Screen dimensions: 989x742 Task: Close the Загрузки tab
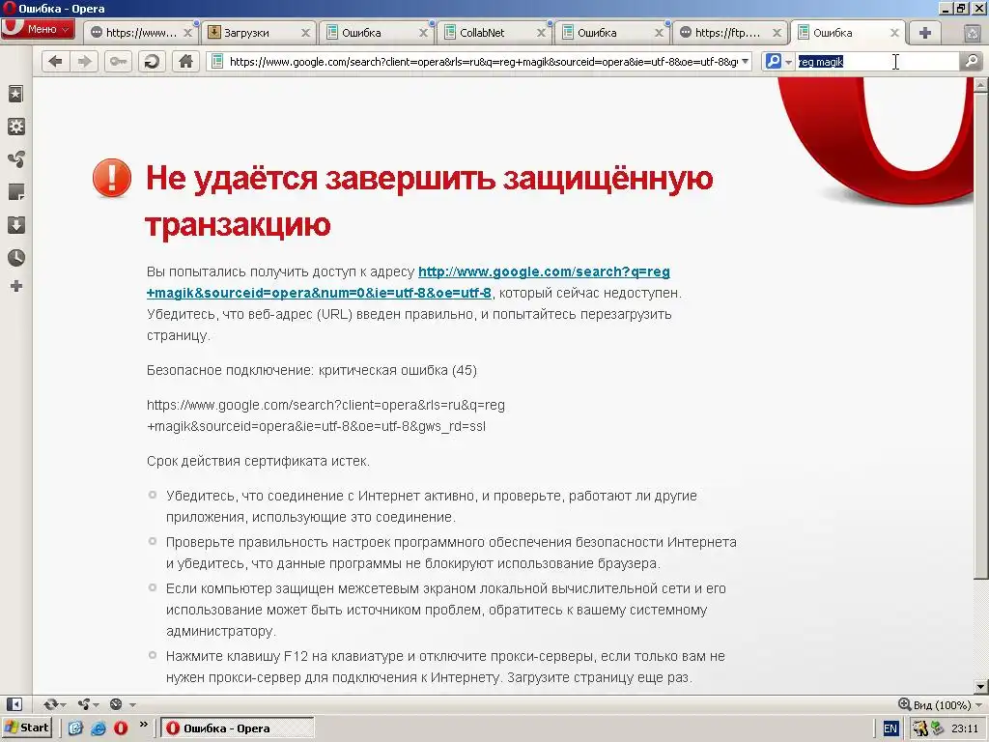click(305, 33)
